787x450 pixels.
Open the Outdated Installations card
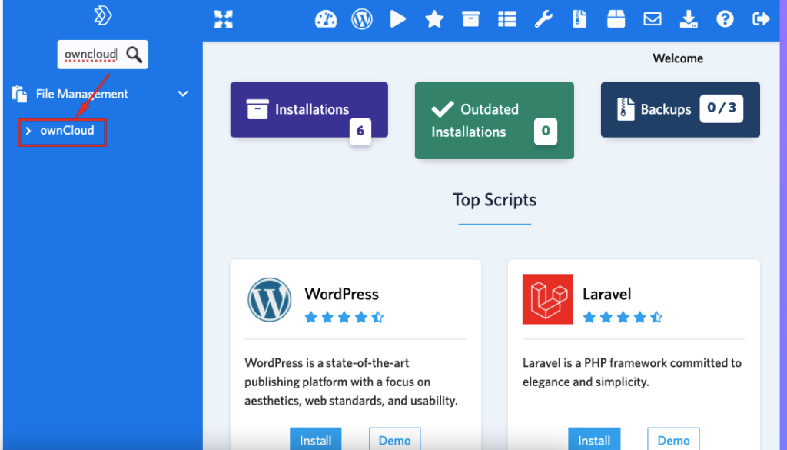pos(494,121)
